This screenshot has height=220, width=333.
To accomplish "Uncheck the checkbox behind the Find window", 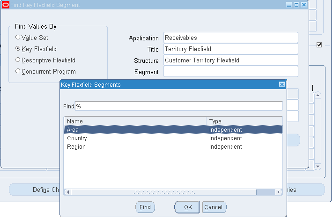I will coord(319,45).
